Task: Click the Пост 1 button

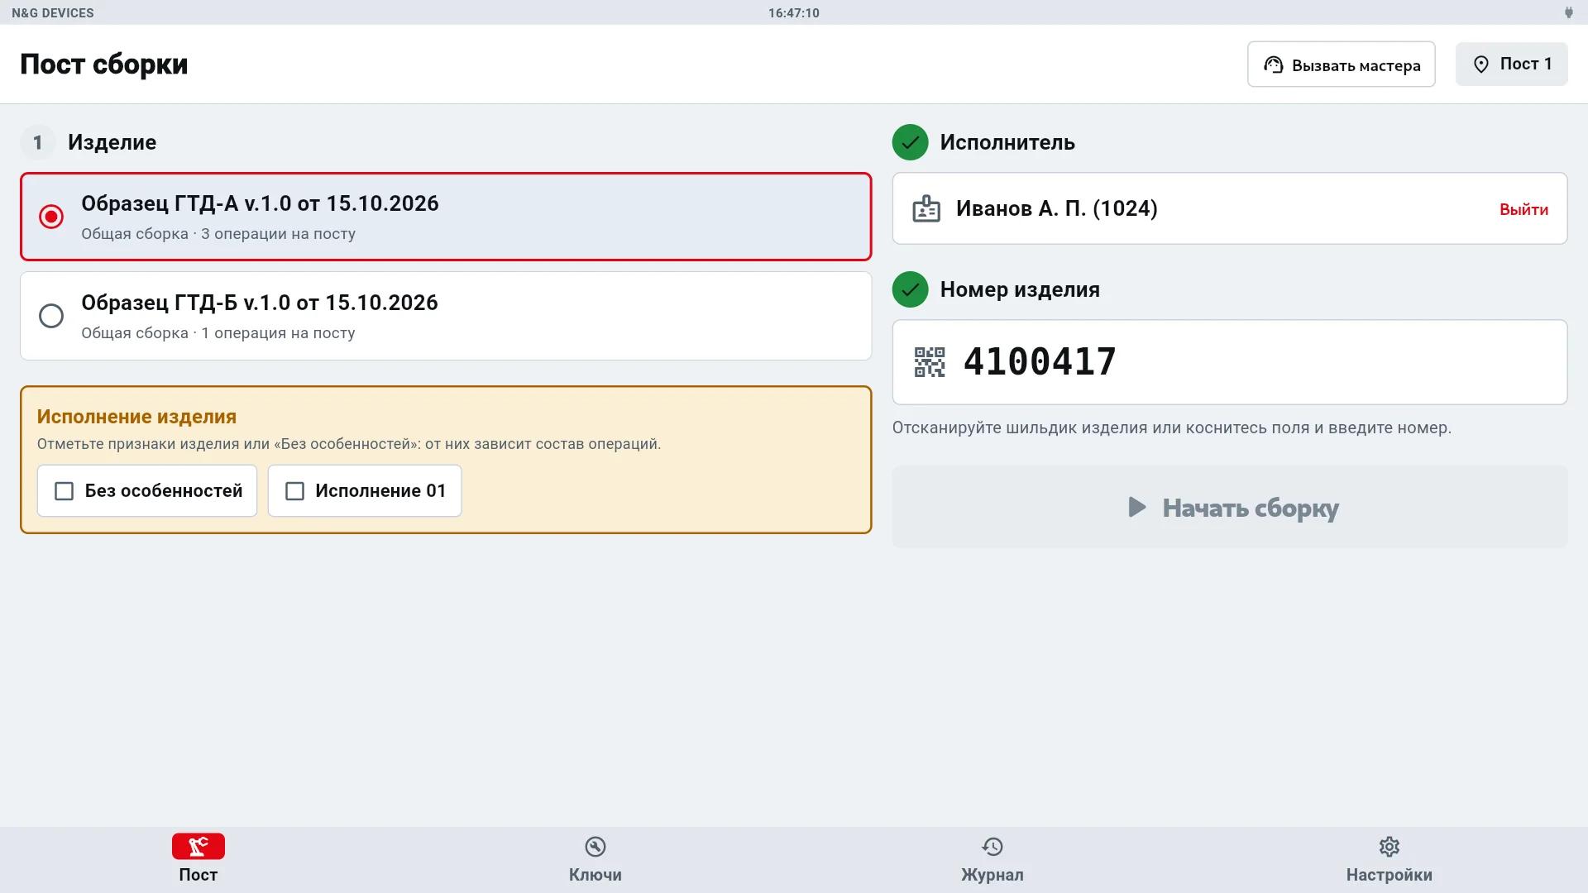Action: click(x=1512, y=64)
